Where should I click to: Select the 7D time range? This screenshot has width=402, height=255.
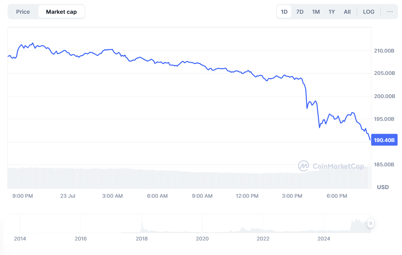pos(299,11)
